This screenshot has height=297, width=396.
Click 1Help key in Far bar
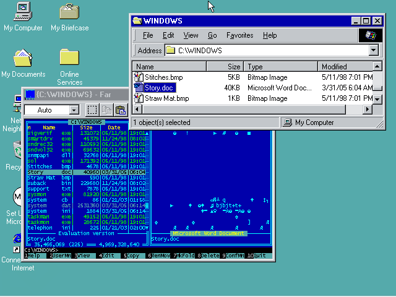[35, 256]
